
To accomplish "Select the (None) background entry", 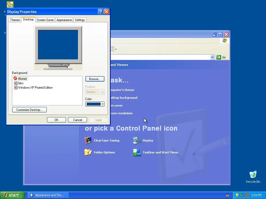I will pos(22,79).
